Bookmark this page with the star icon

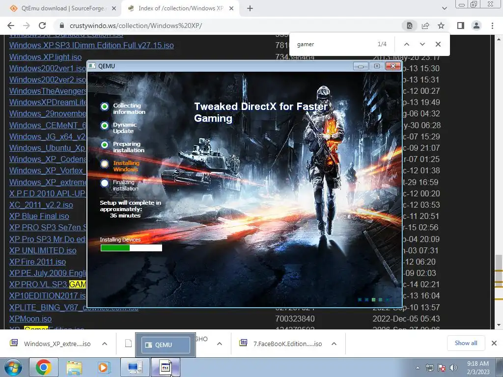441,26
